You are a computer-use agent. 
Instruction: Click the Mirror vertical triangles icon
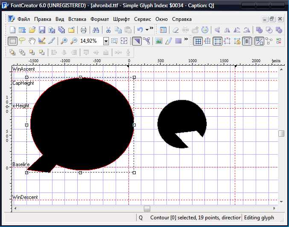point(227,30)
